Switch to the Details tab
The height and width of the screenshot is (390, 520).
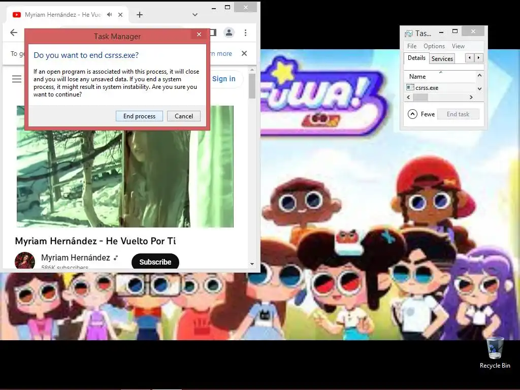point(416,58)
